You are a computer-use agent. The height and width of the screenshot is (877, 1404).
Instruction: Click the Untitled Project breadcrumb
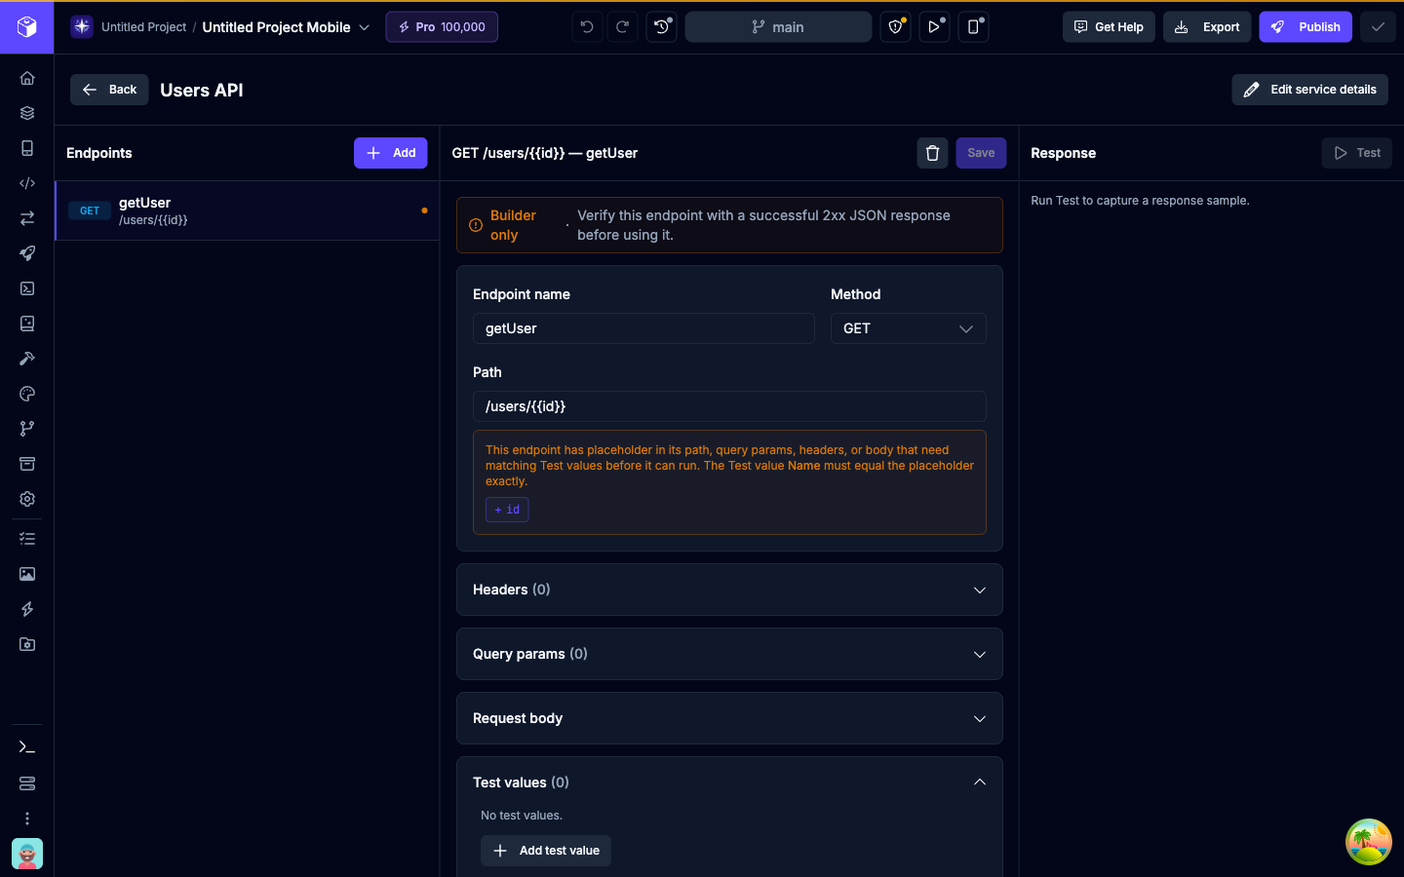tap(143, 27)
